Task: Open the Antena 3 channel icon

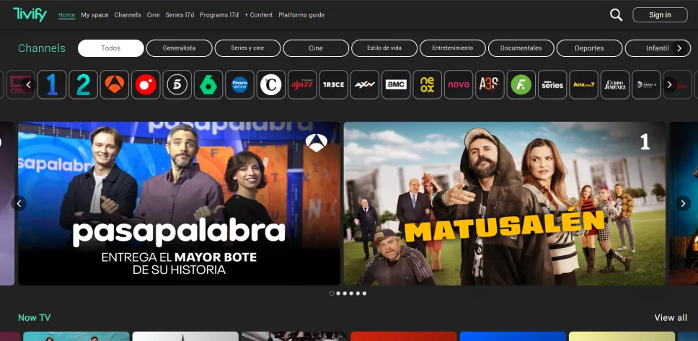Action: pos(115,84)
